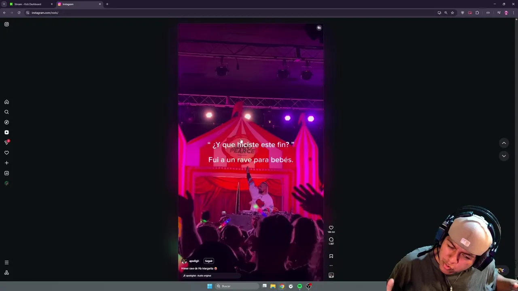Go back in browser history
The image size is (518, 291).
(x=4, y=13)
